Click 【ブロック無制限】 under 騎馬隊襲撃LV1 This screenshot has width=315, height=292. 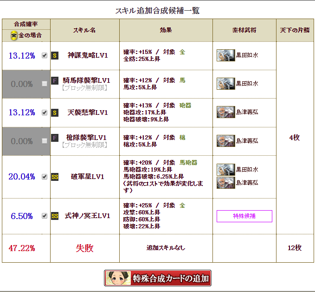tap(84, 88)
